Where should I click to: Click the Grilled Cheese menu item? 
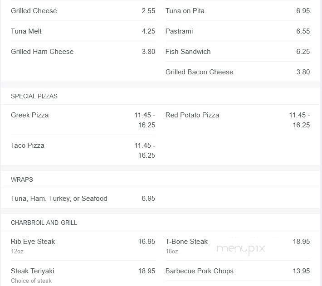[x=34, y=11]
